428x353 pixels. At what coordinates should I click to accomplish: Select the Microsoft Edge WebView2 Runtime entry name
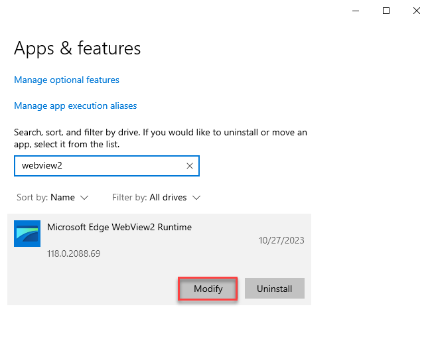click(119, 227)
